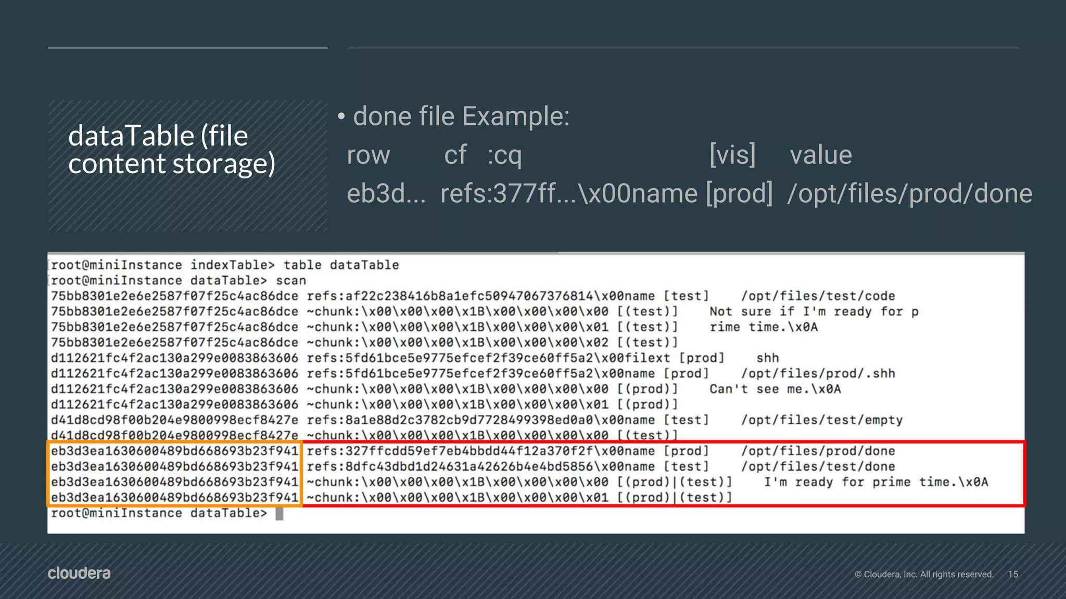
Task: Click the terminal value "/opt/files/prod/done" in the scan output
Action: coord(818,451)
